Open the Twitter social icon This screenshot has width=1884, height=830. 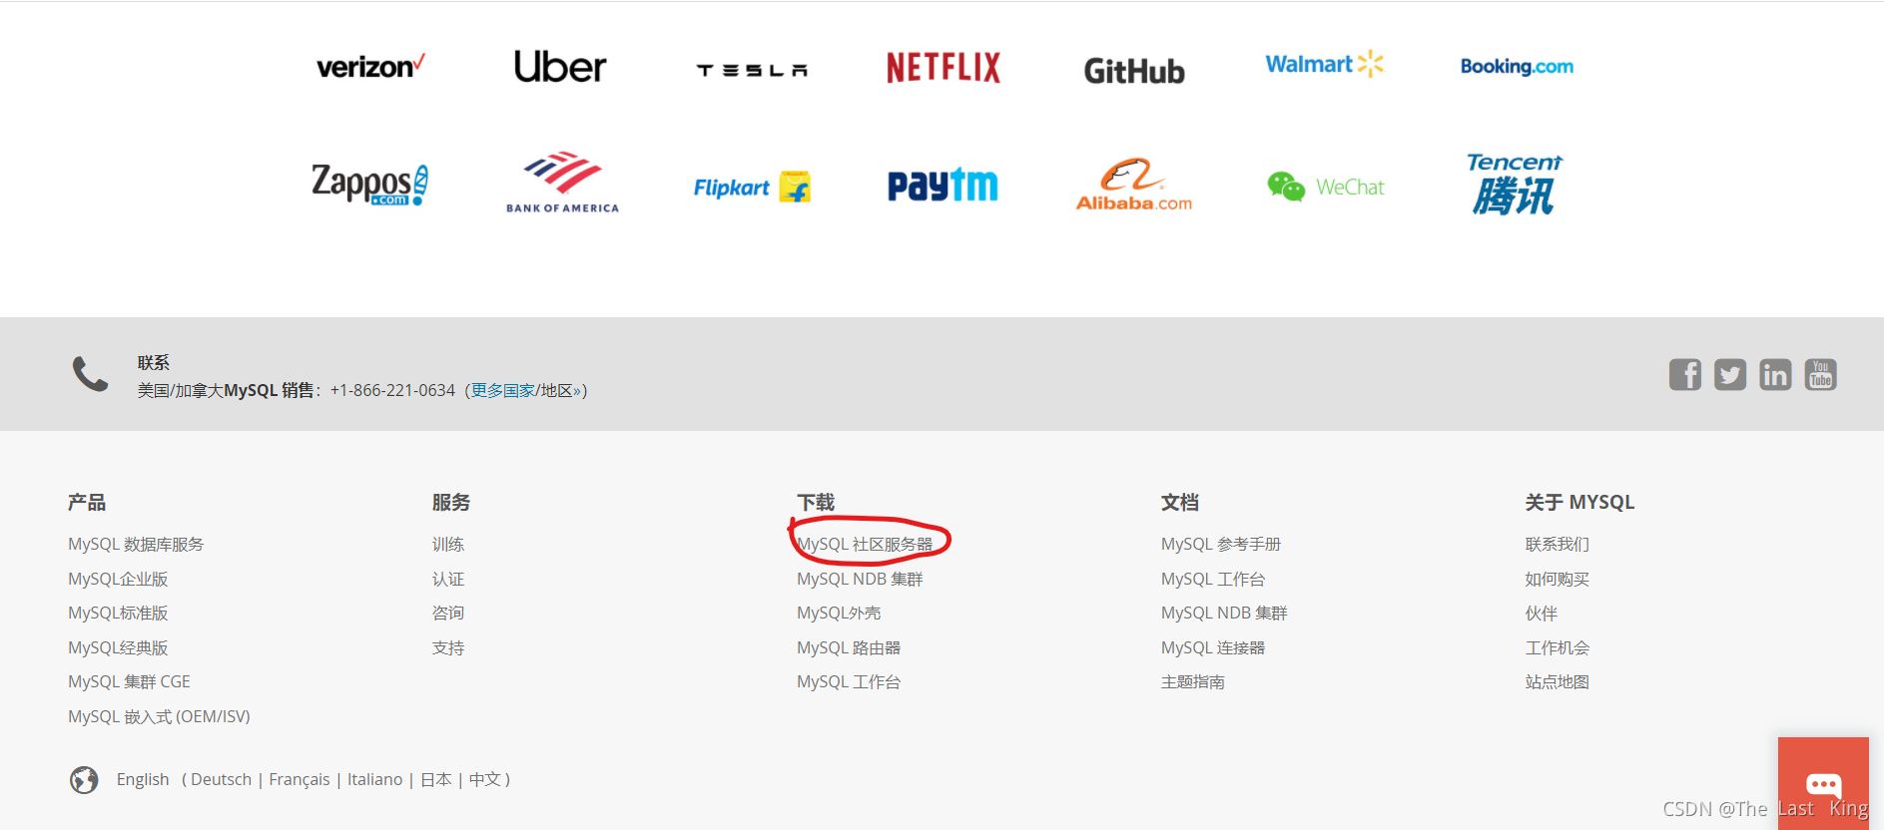(x=1730, y=375)
